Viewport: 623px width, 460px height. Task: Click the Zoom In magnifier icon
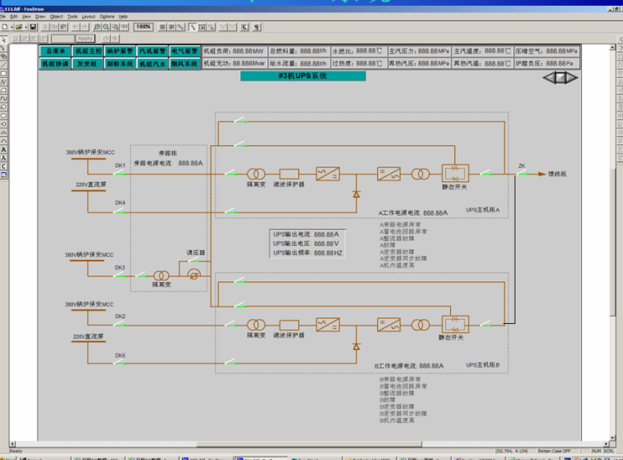(x=96, y=27)
